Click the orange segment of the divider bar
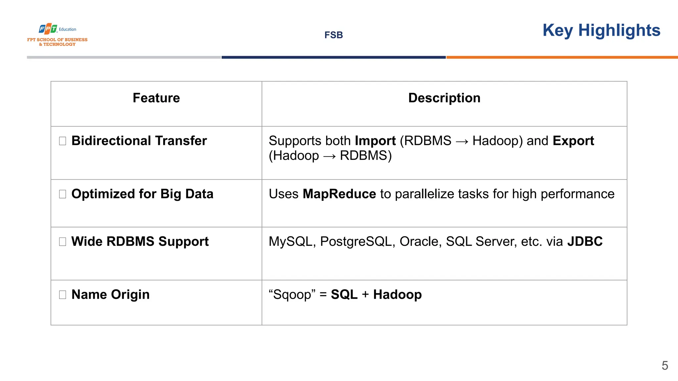678x381 pixels. click(x=561, y=57)
